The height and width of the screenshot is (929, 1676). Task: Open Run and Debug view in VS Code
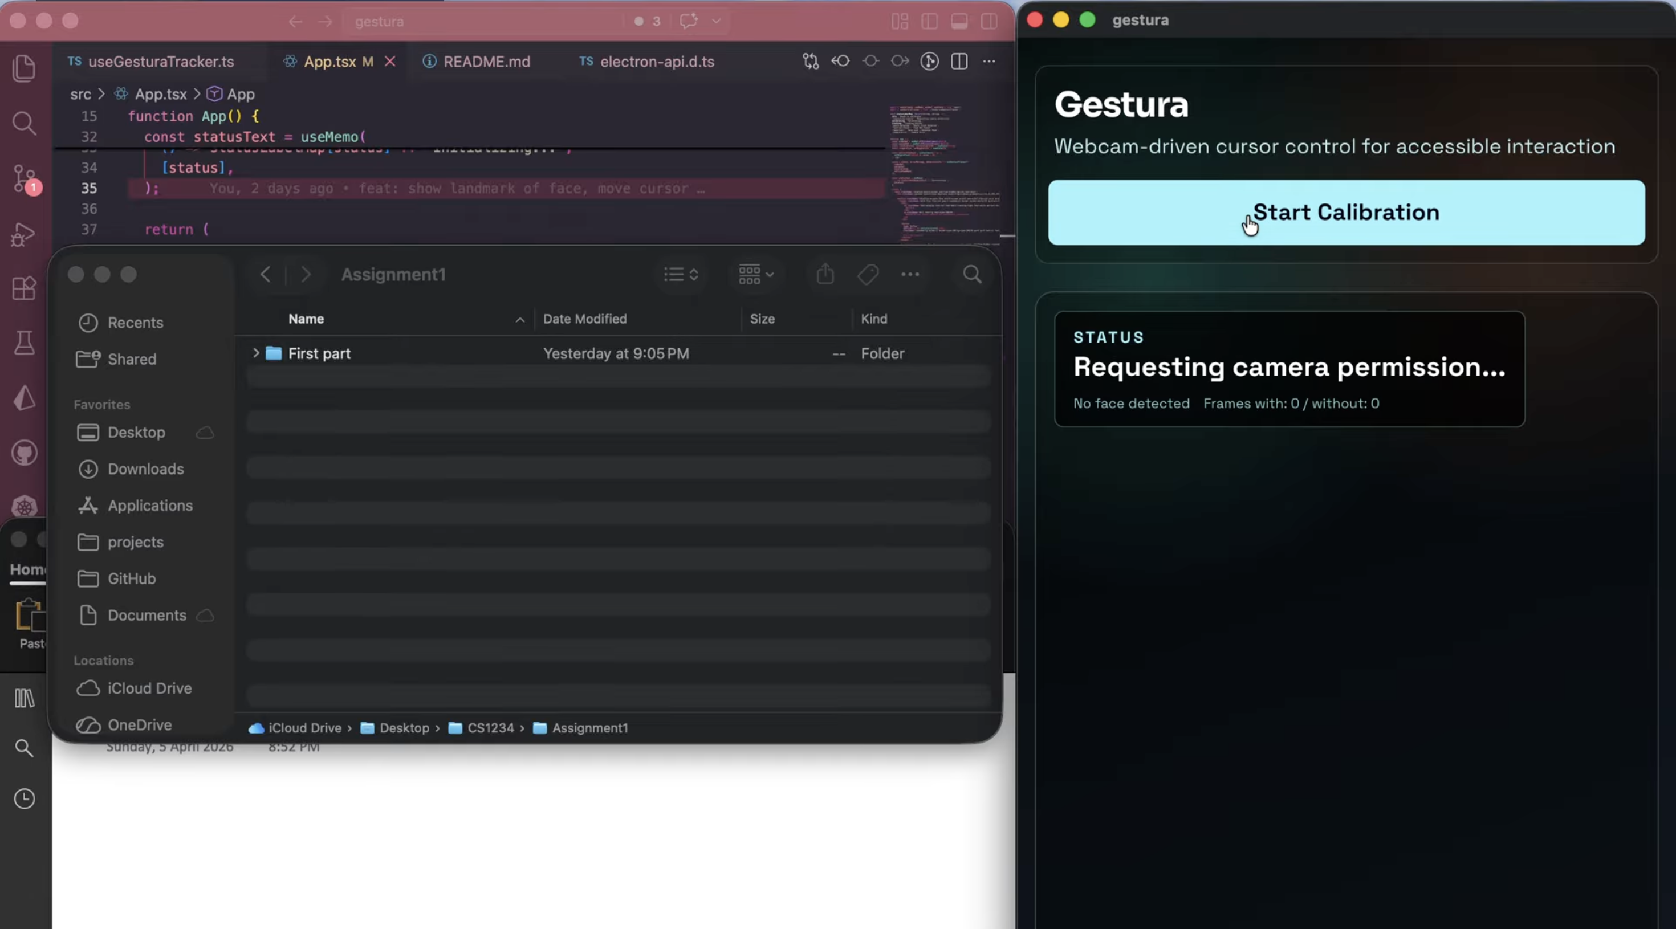tap(23, 234)
